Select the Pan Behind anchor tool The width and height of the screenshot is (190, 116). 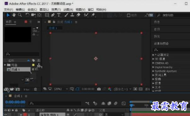pos(39,15)
